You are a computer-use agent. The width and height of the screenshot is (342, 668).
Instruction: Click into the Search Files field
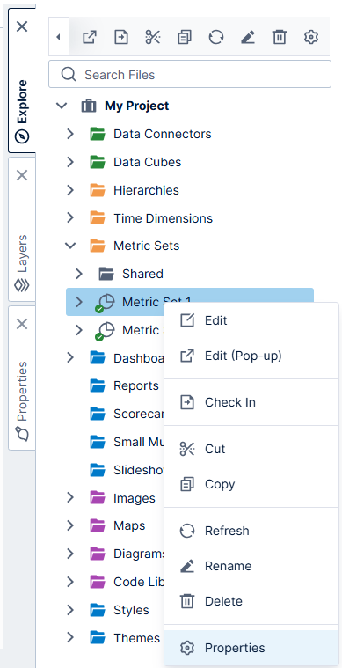190,75
